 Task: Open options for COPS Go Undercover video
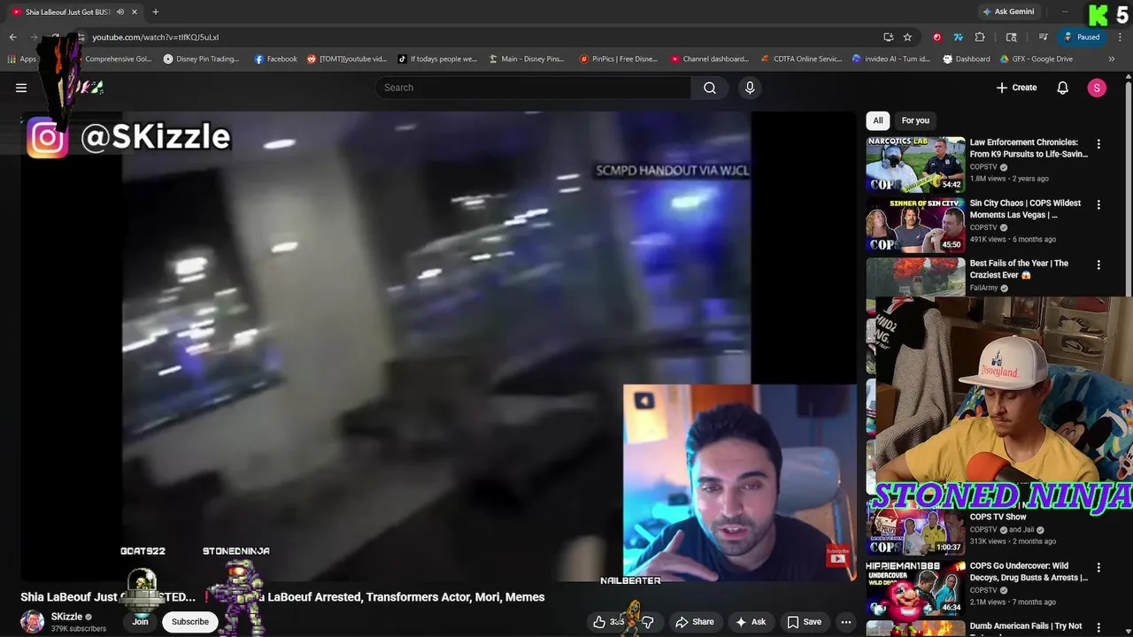pyautogui.click(x=1098, y=568)
